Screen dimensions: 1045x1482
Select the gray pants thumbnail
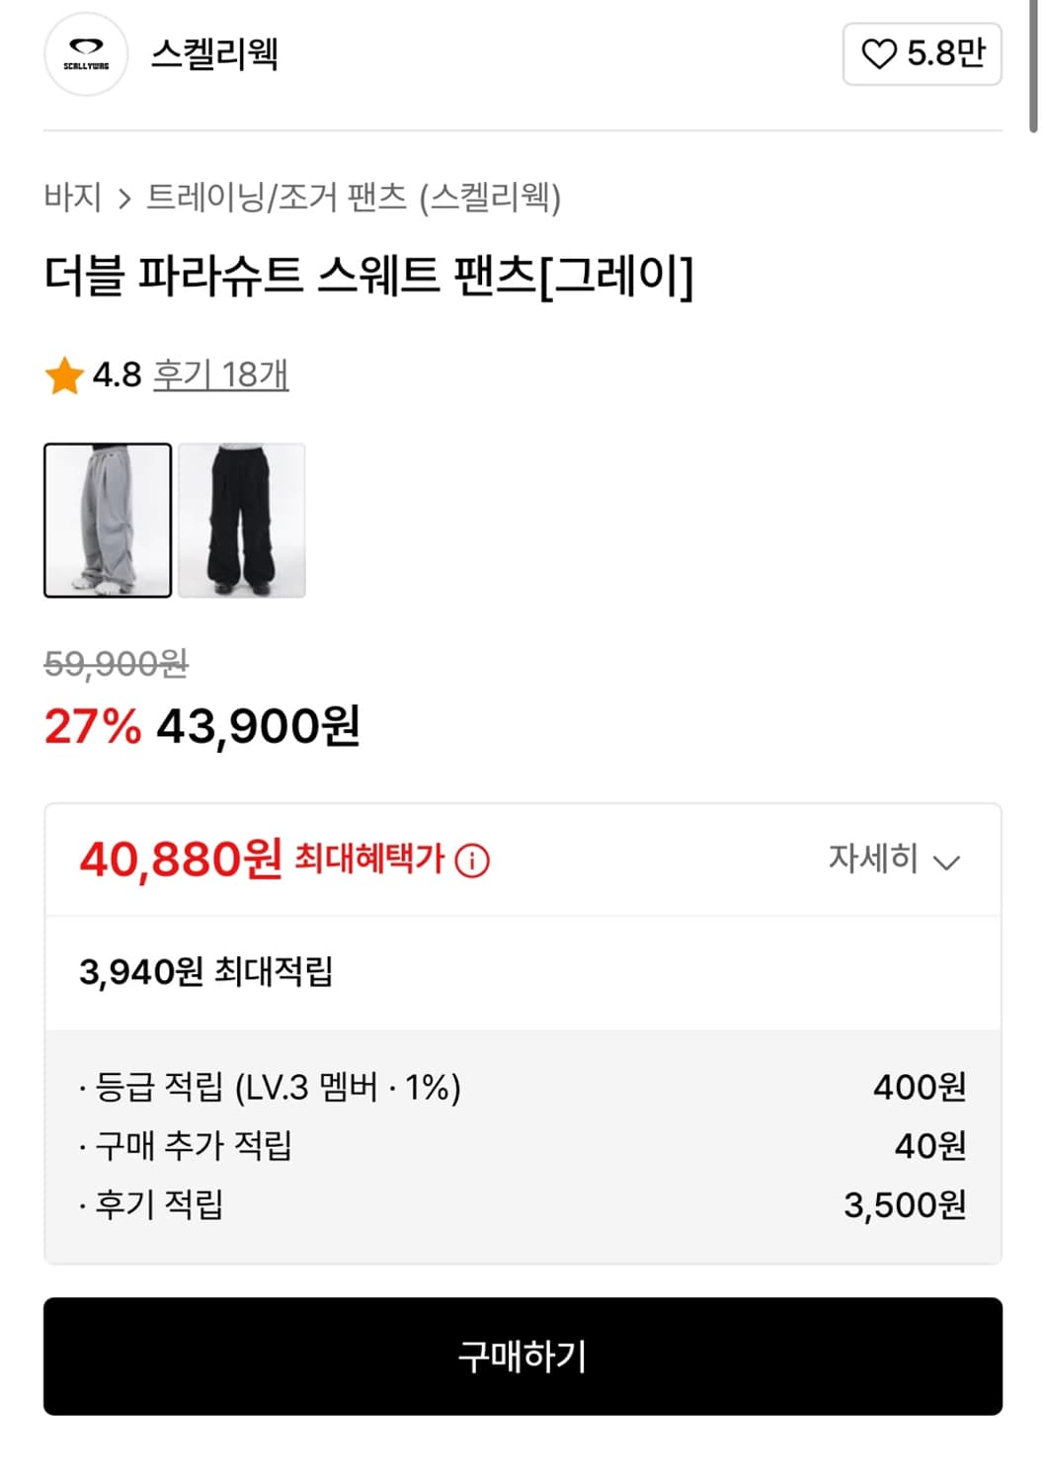[x=108, y=520]
